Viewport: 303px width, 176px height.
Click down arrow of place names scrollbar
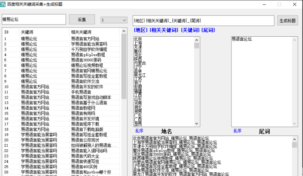point(197,123)
